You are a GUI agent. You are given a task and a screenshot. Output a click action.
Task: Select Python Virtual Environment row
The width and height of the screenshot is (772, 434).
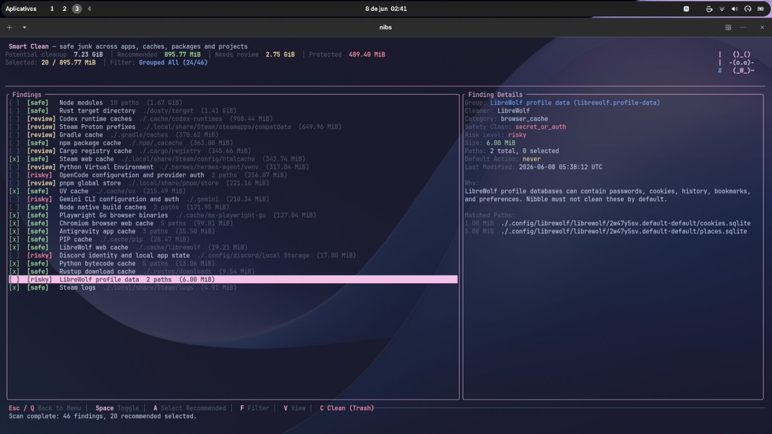point(233,167)
